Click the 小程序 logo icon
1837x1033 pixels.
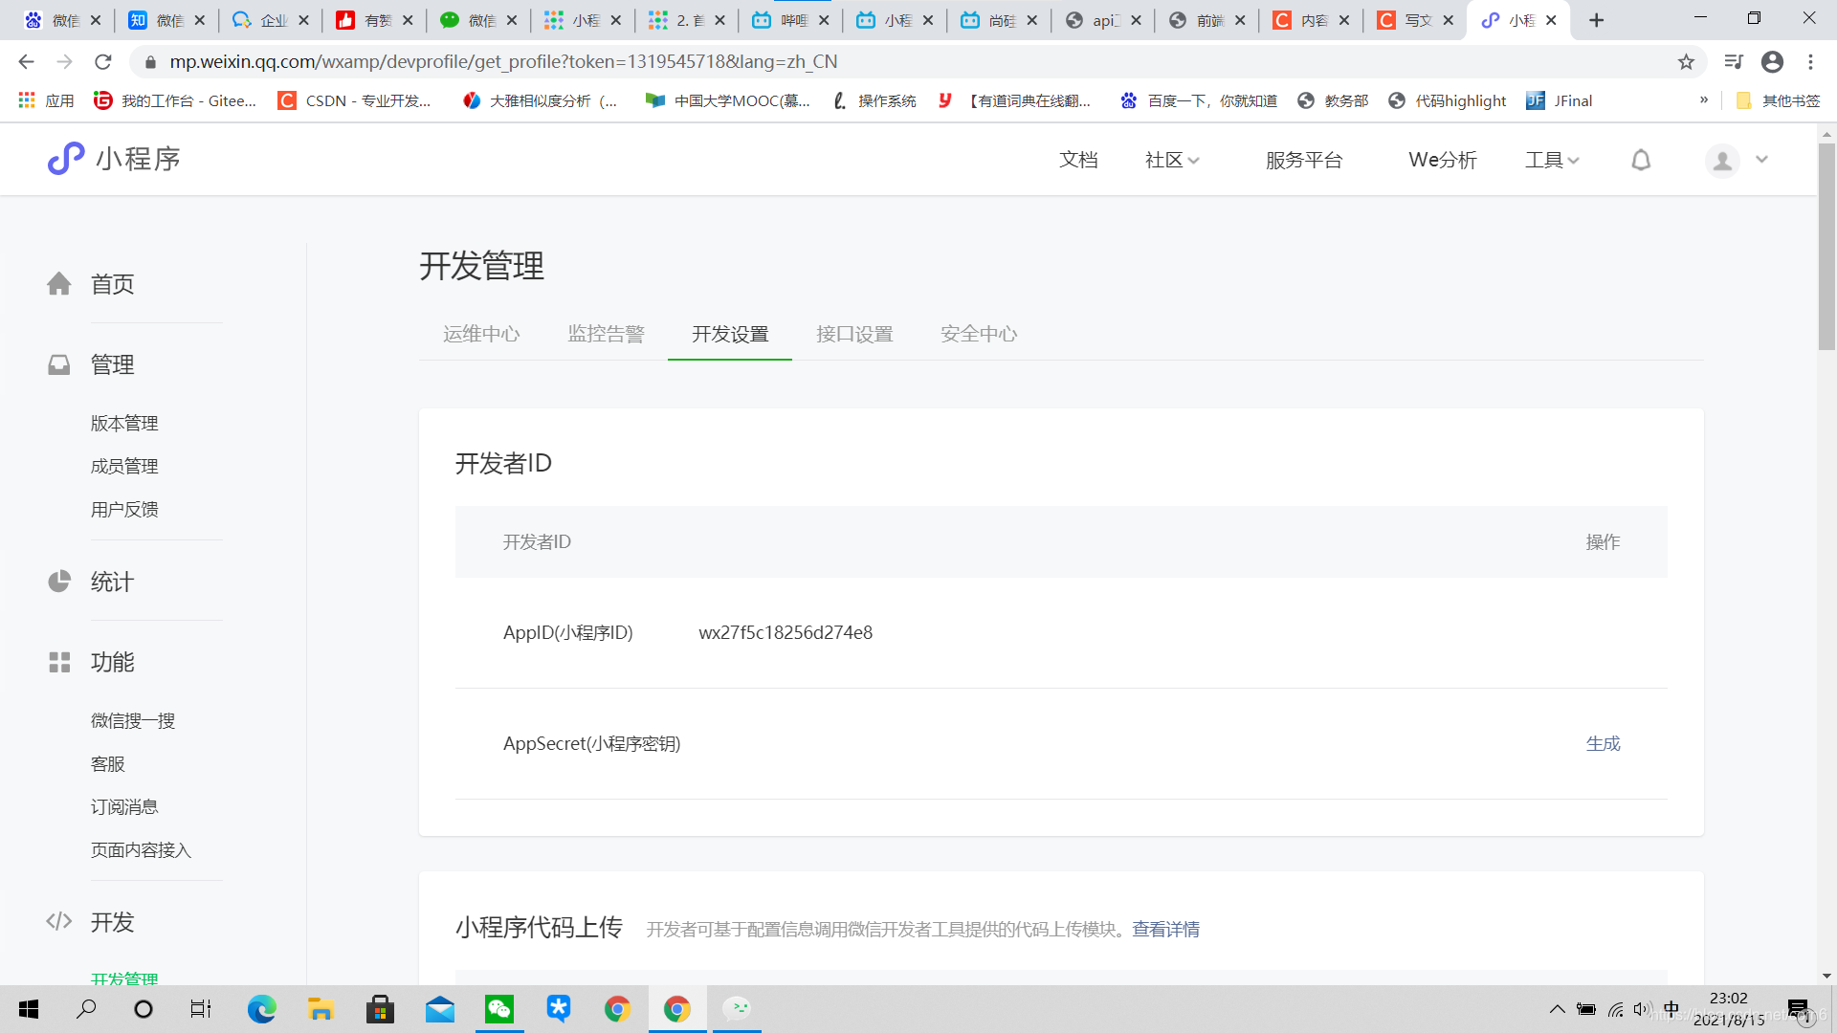pos(66,159)
